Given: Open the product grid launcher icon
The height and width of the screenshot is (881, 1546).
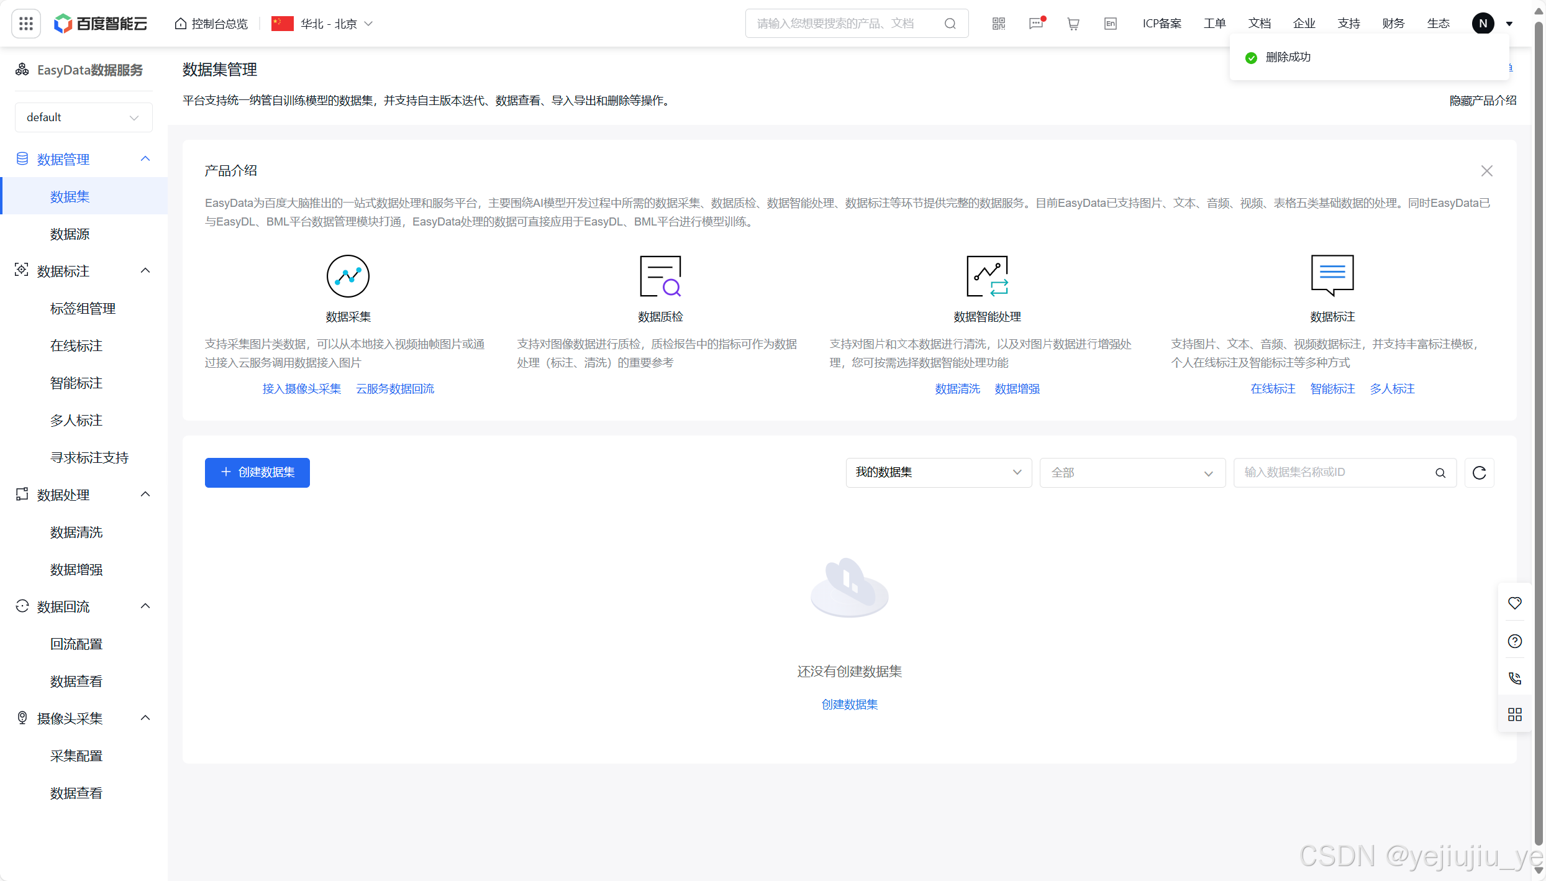Looking at the screenshot, I should tap(26, 24).
